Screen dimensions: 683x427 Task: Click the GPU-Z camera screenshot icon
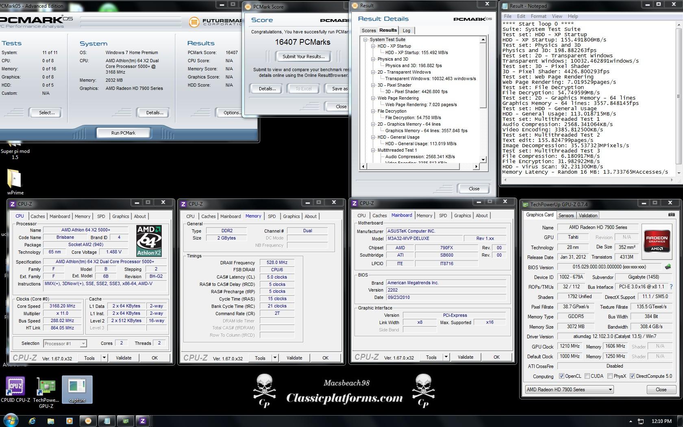click(672, 215)
